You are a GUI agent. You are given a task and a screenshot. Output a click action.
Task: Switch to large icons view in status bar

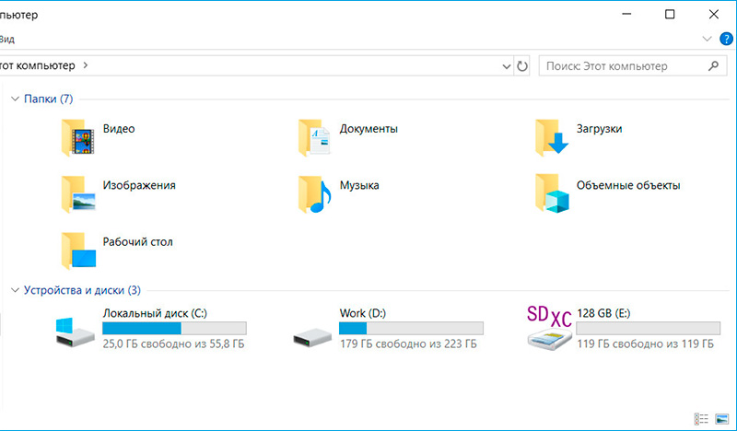[x=720, y=418]
